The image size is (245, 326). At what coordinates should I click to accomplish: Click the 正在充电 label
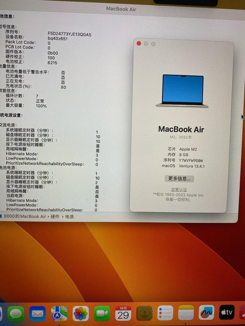15,81
